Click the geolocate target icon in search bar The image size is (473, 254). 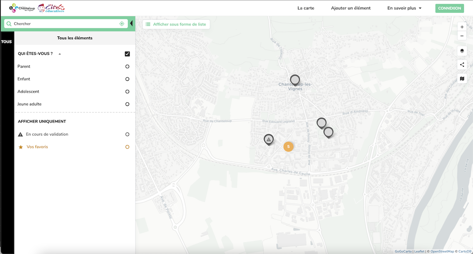point(122,24)
